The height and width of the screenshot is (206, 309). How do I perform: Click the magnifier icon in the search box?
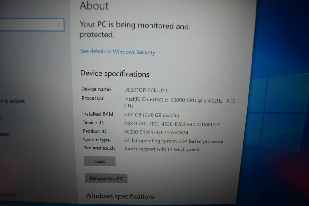click(59, 25)
